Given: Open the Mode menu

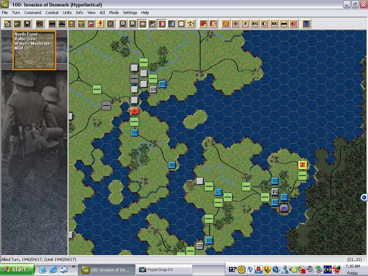Looking at the screenshot, I should [114, 13].
